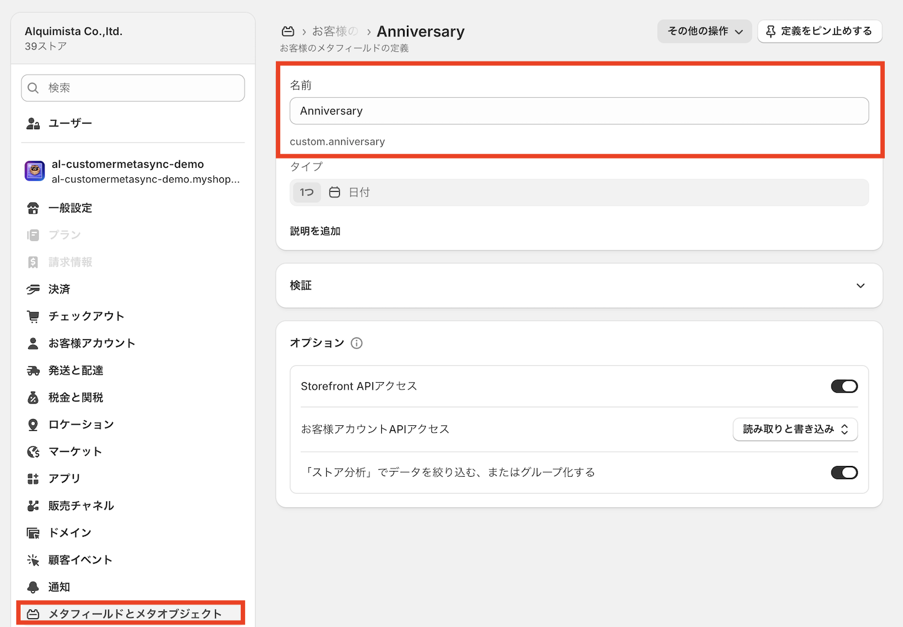Image resolution: width=903 pixels, height=627 pixels.
Task: Click the 請求情報 billing icon
Action: click(33, 262)
